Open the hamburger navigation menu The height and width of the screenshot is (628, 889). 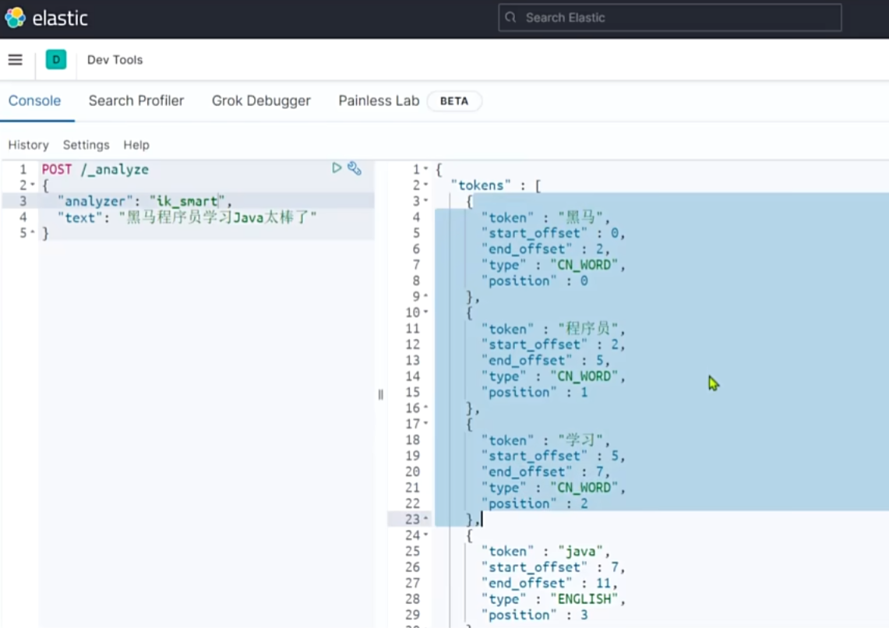[x=16, y=59]
